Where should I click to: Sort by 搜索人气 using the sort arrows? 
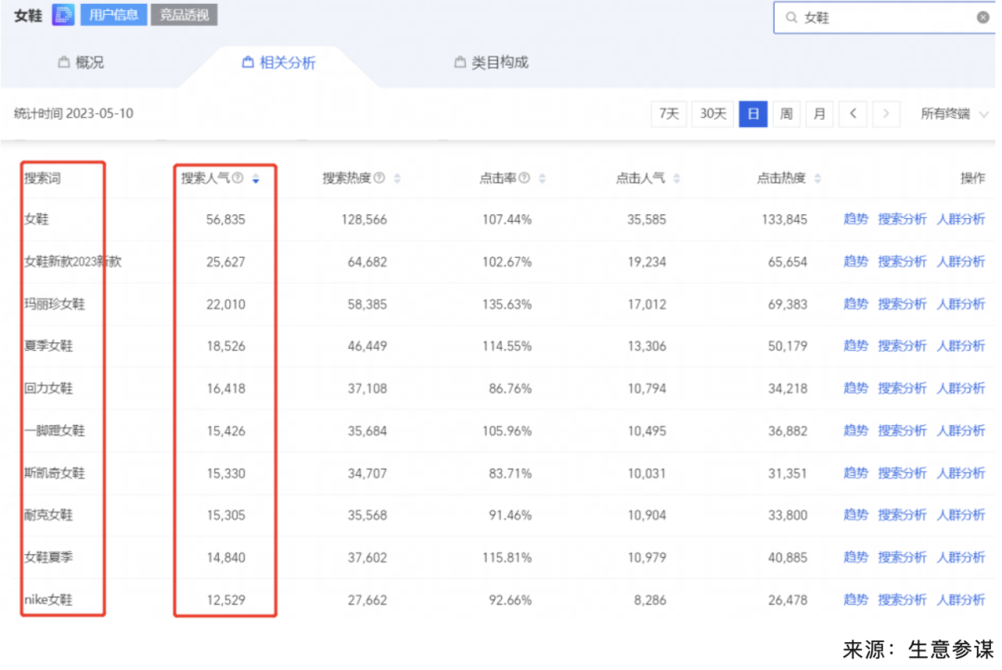coord(256,178)
